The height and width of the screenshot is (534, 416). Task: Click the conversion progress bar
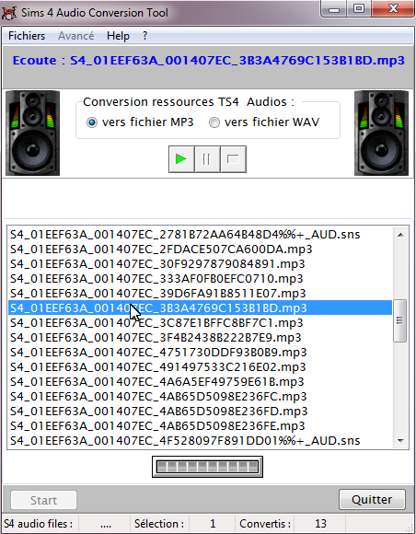207,467
